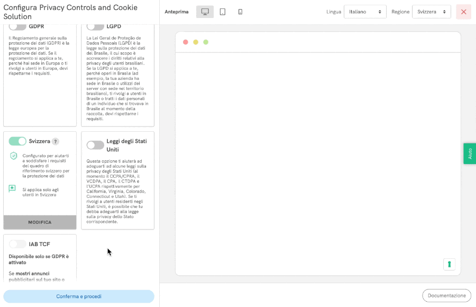Viewport: 476px width, 307px height.
Task: Select desktop preview mode icon
Action: (205, 12)
